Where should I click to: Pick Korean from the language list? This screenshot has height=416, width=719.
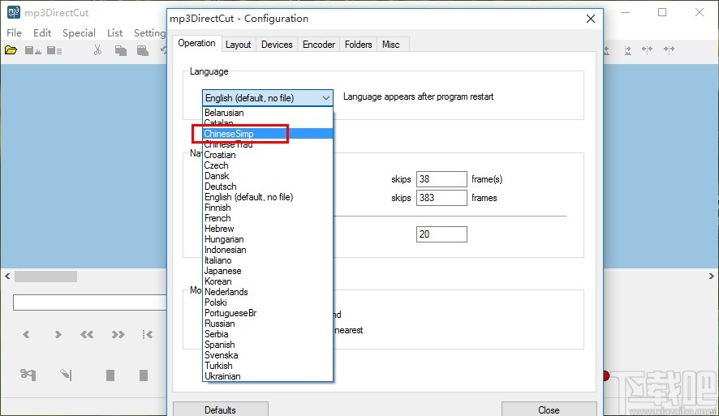(x=267, y=281)
